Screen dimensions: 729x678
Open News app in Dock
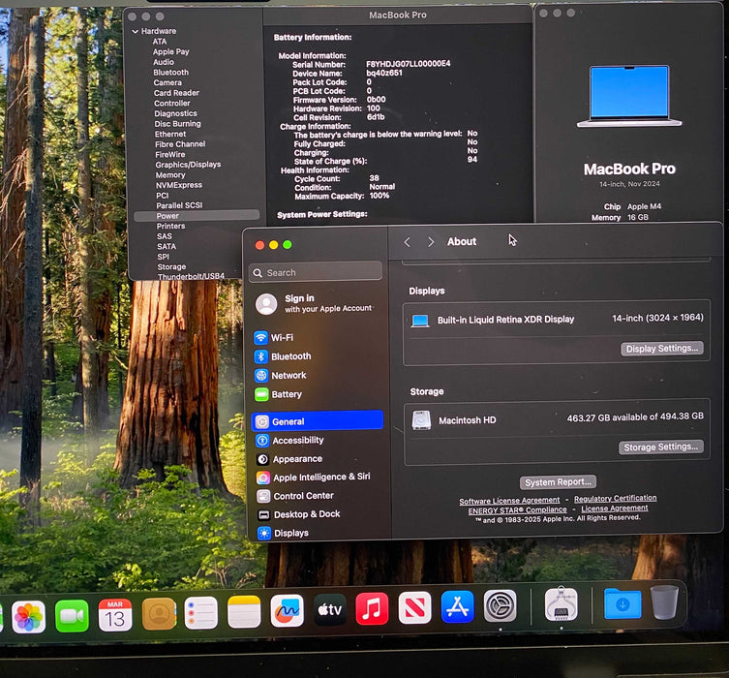tap(414, 608)
